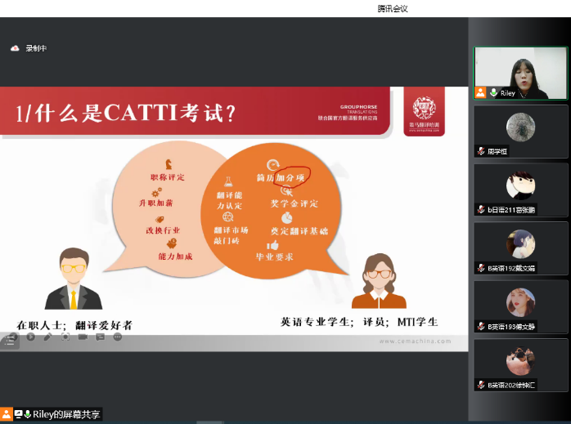Viewport: 571px width, 424px height.
Task: Click Riley's green microphone icon on video tile
Action: pyautogui.click(x=493, y=93)
